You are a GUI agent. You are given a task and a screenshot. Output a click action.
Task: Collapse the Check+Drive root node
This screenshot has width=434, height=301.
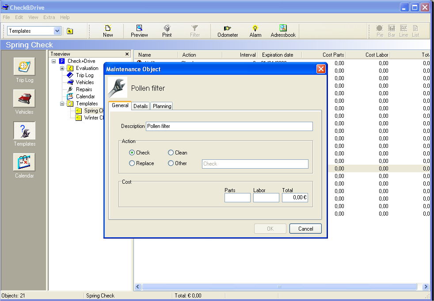coord(53,61)
